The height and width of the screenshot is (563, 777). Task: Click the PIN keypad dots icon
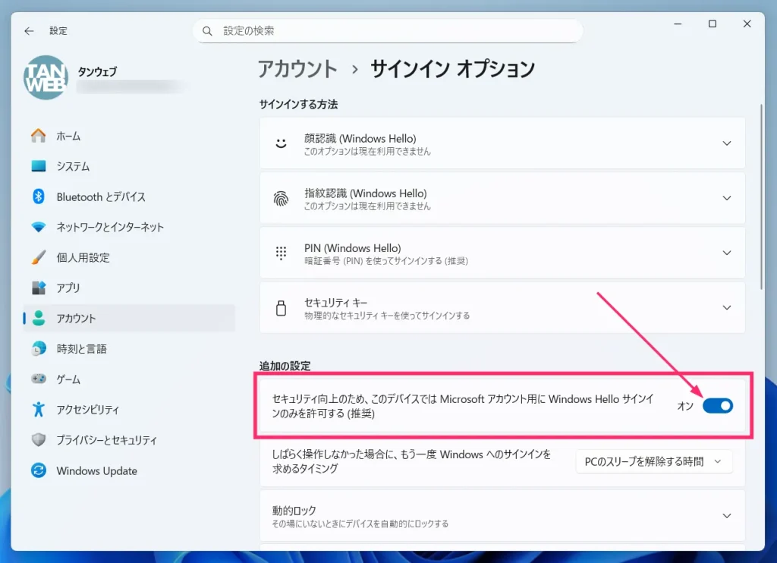[x=281, y=253]
